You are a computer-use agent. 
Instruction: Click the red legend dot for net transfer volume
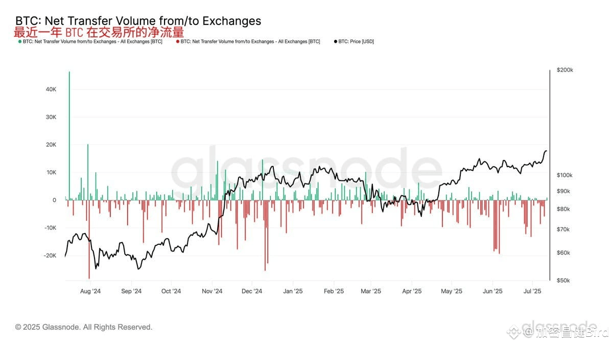coord(178,42)
